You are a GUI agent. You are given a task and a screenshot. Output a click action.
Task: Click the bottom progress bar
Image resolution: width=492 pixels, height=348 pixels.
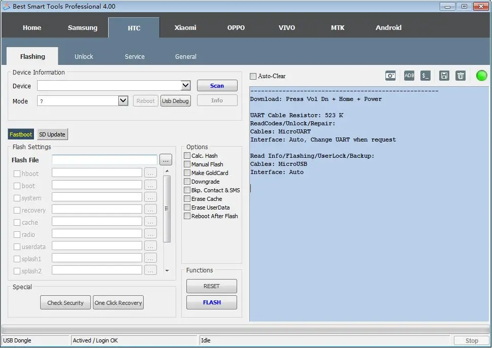tap(245, 330)
